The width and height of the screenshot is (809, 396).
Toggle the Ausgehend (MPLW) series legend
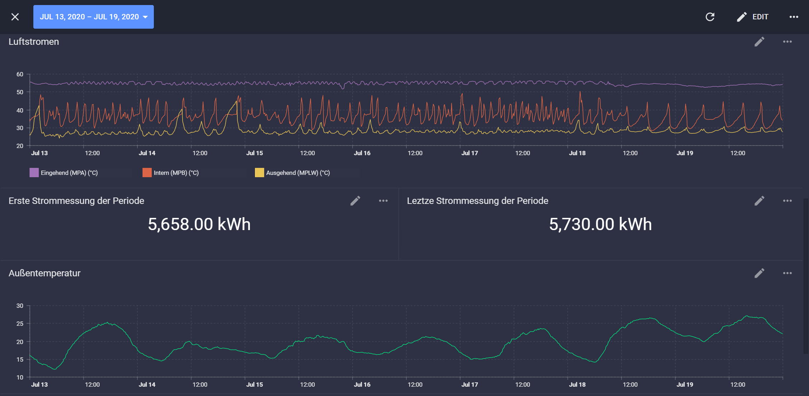pyautogui.click(x=298, y=173)
